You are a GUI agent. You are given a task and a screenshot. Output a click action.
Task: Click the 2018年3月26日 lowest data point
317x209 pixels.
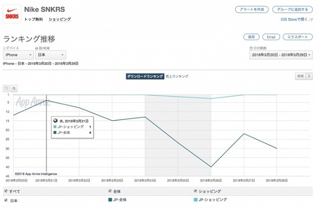(211, 167)
